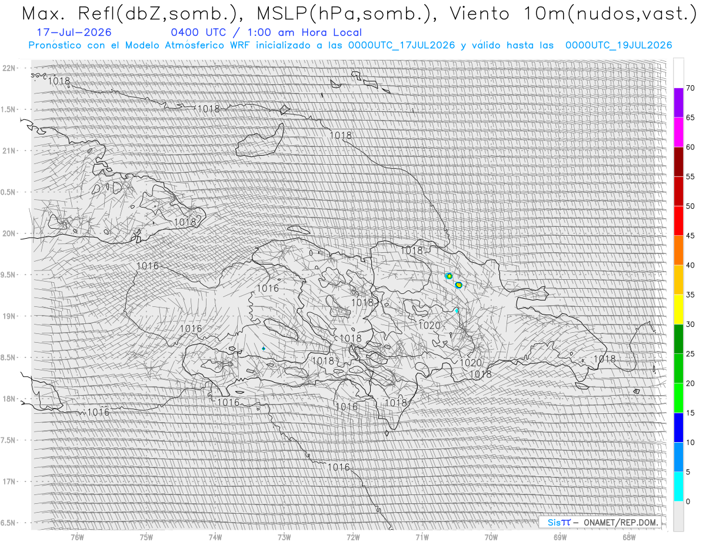Click the '72W' longitude axis label
The image size is (706, 545).
tap(353, 537)
